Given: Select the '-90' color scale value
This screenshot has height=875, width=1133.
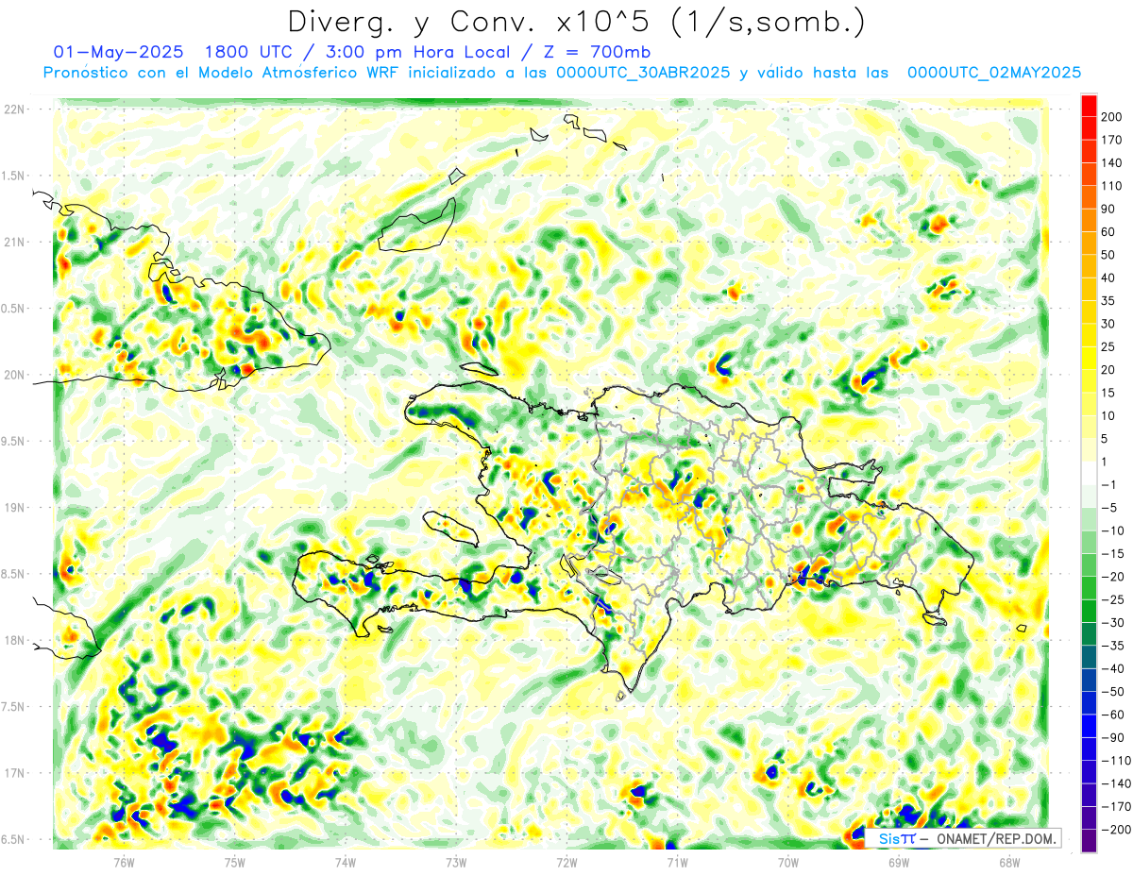Looking at the screenshot, I should coord(1114,738).
